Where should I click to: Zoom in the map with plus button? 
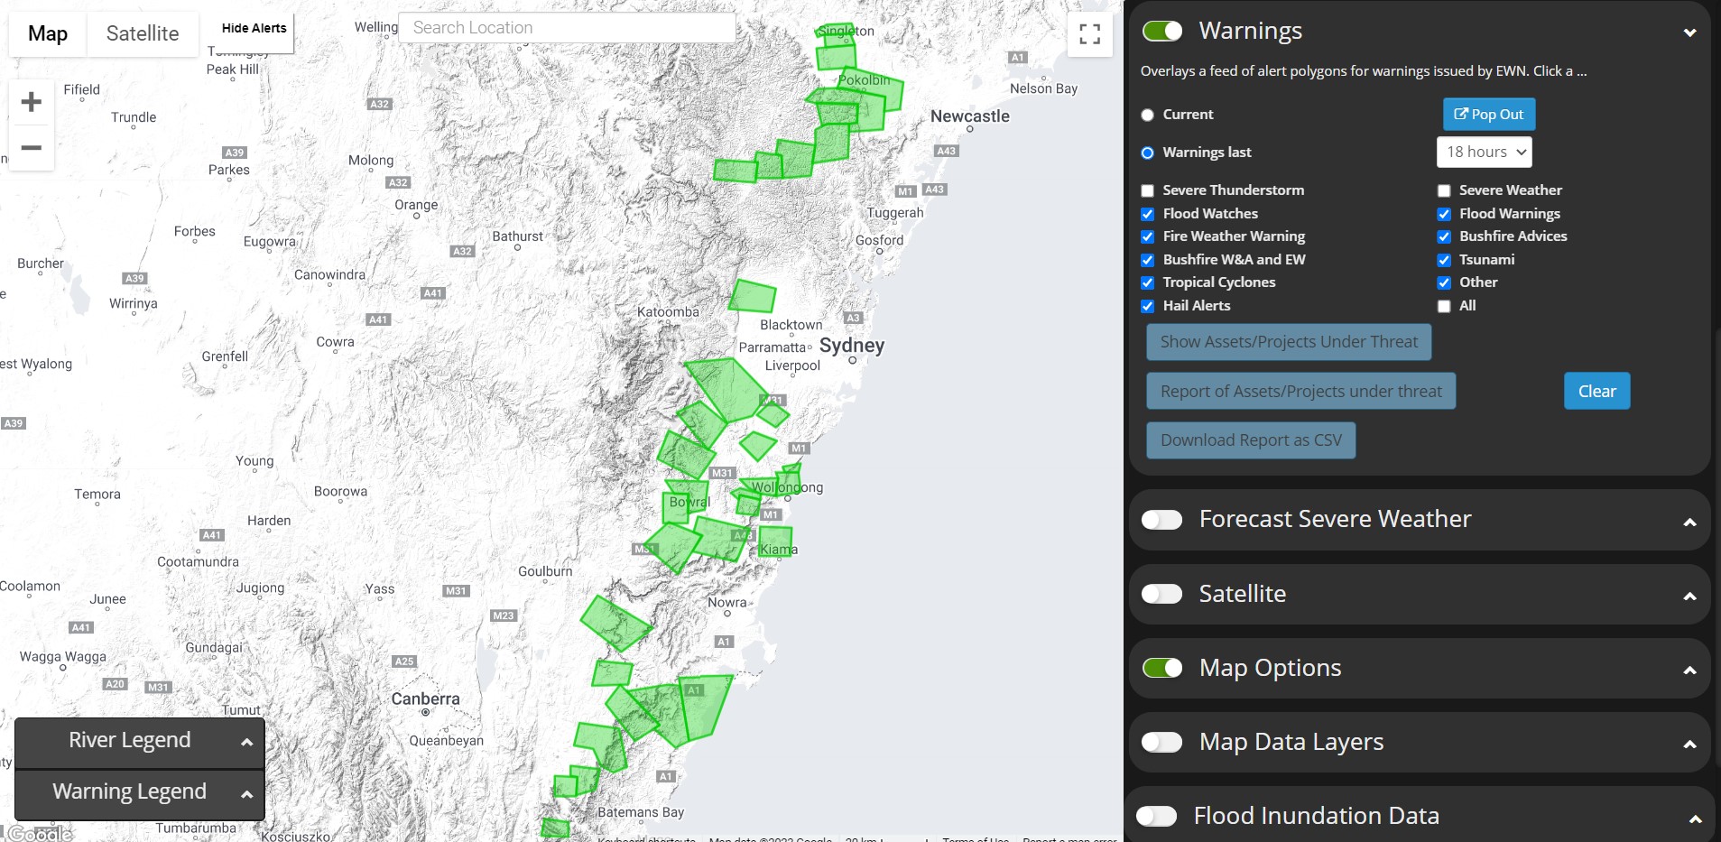[x=32, y=102]
